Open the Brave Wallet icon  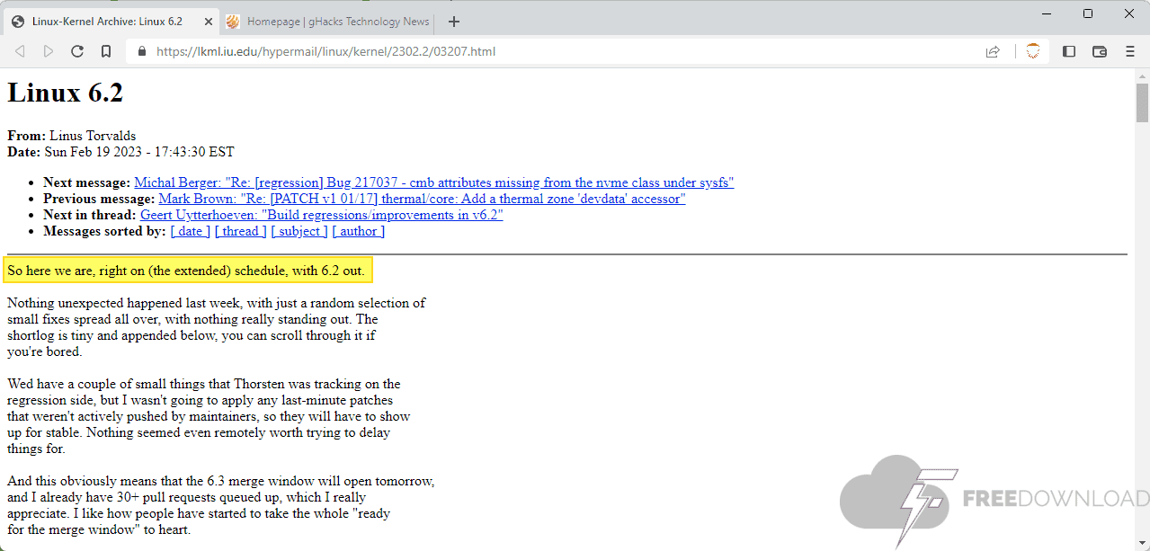point(1099,51)
